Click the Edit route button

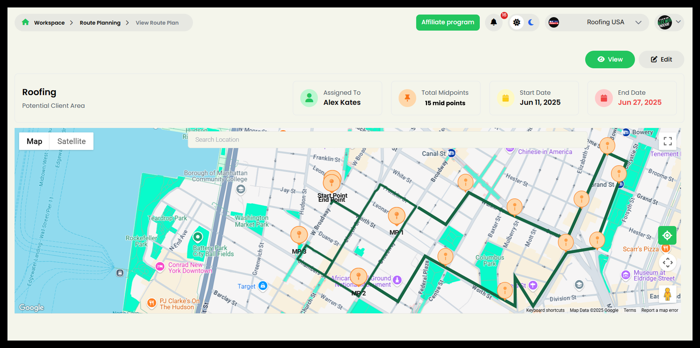661,59
